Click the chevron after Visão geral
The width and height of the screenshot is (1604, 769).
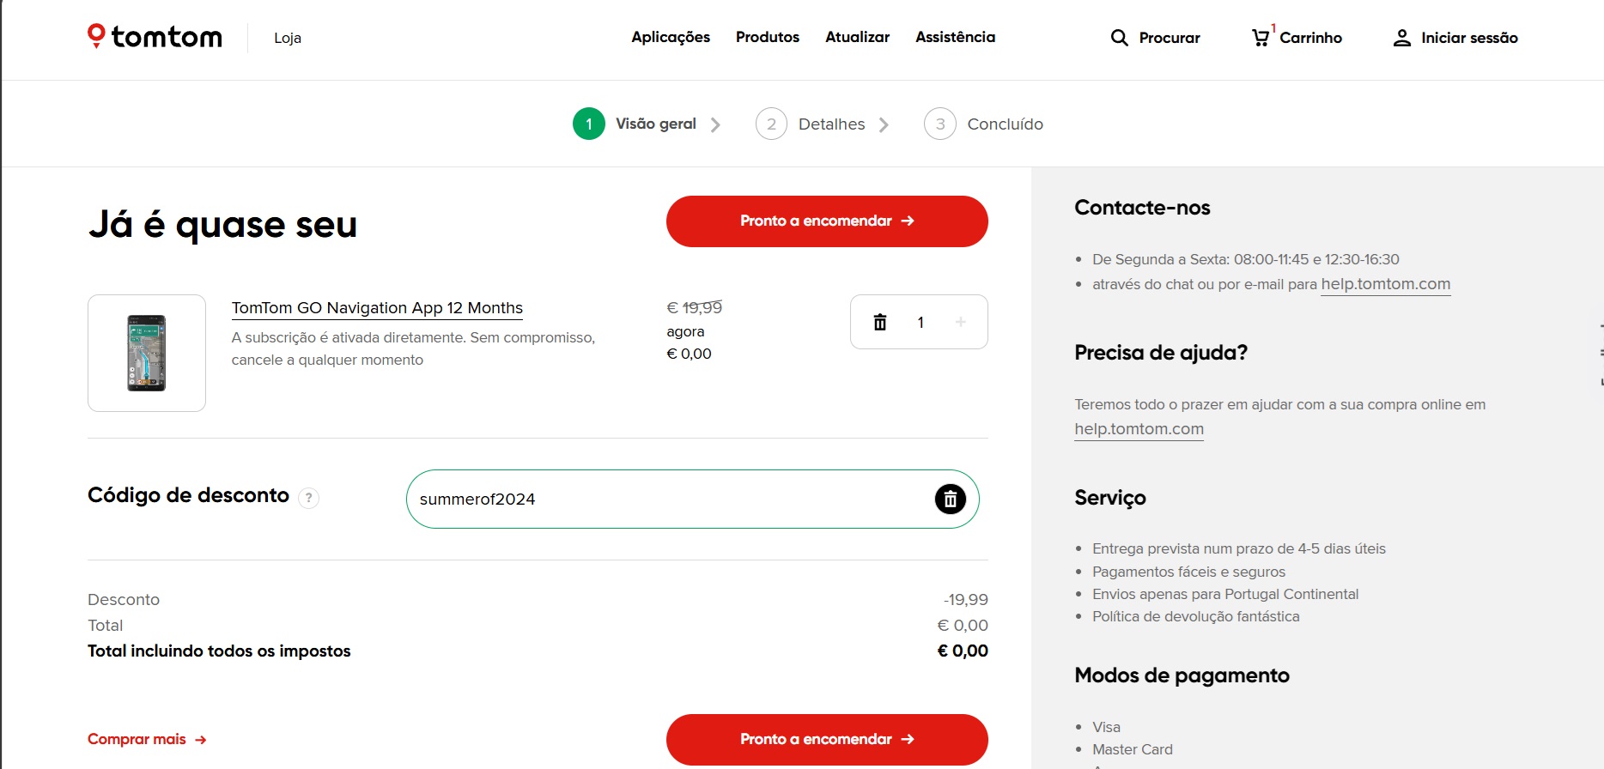(715, 124)
